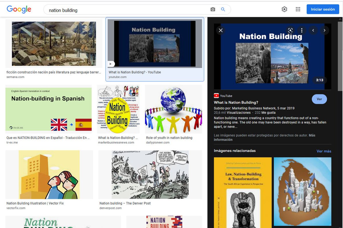
Task: Open the island city buildings related image
Action: tap(302, 191)
